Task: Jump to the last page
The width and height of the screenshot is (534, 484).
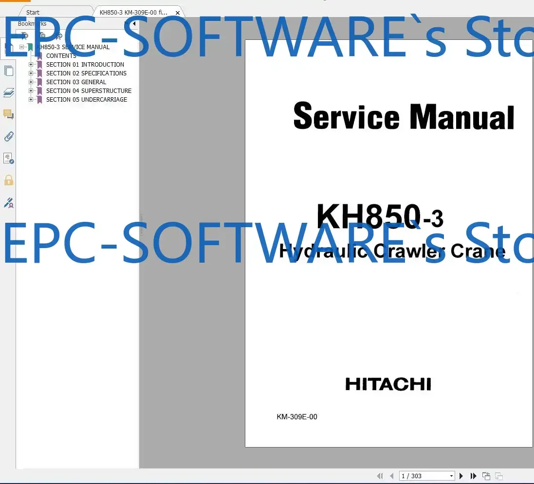Action: click(x=473, y=476)
